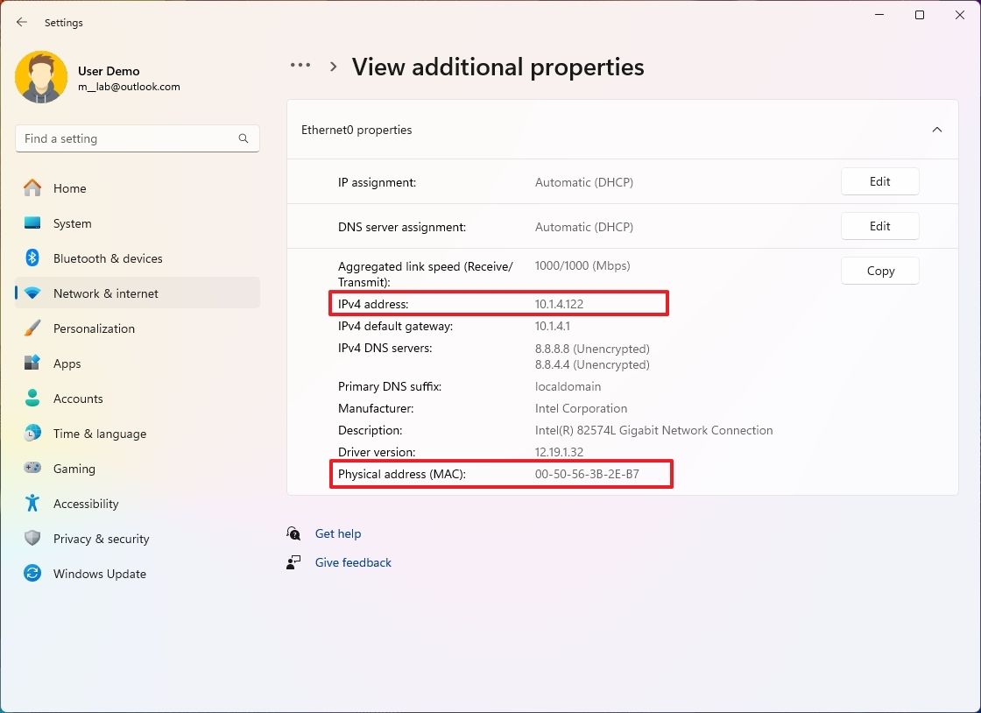Edit the IP assignment setting
Image resolution: width=981 pixels, height=713 pixels.
click(x=879, y=181)
